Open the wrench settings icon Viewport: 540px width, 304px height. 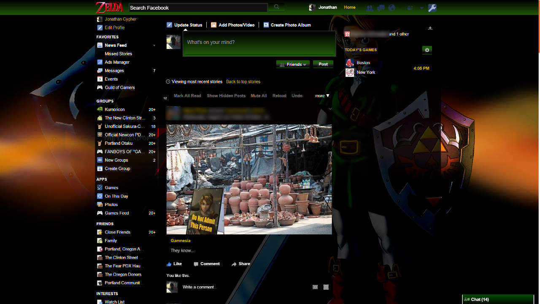pos(432,8)
